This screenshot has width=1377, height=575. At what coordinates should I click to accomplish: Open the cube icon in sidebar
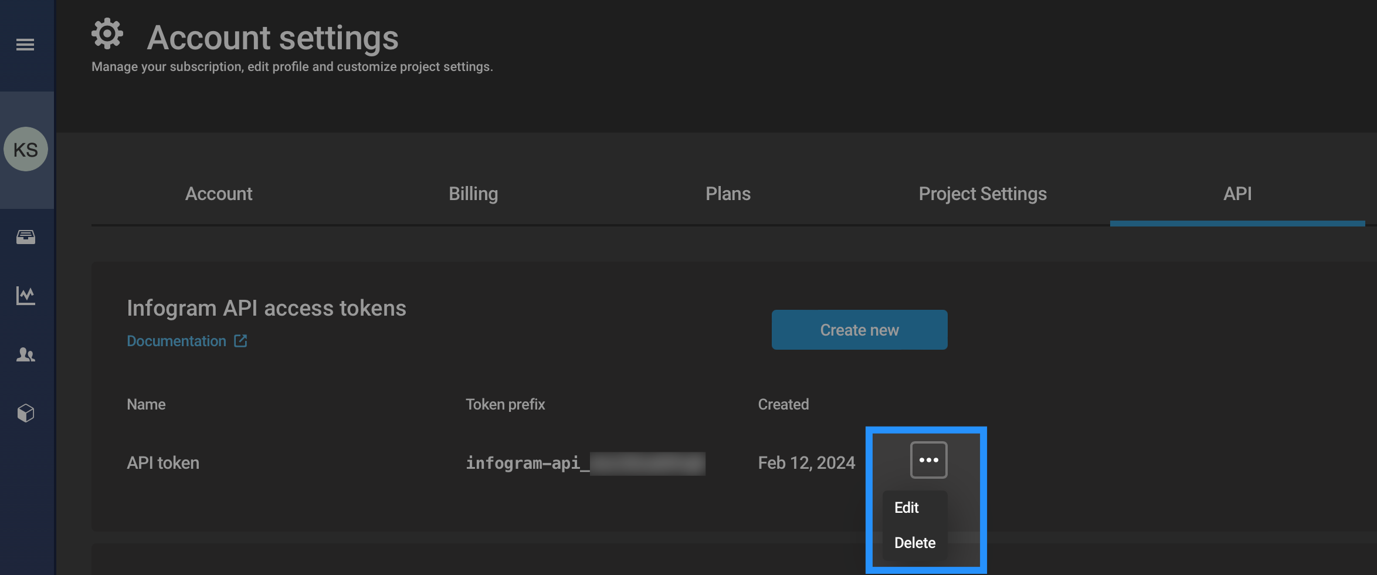[26, 413]
